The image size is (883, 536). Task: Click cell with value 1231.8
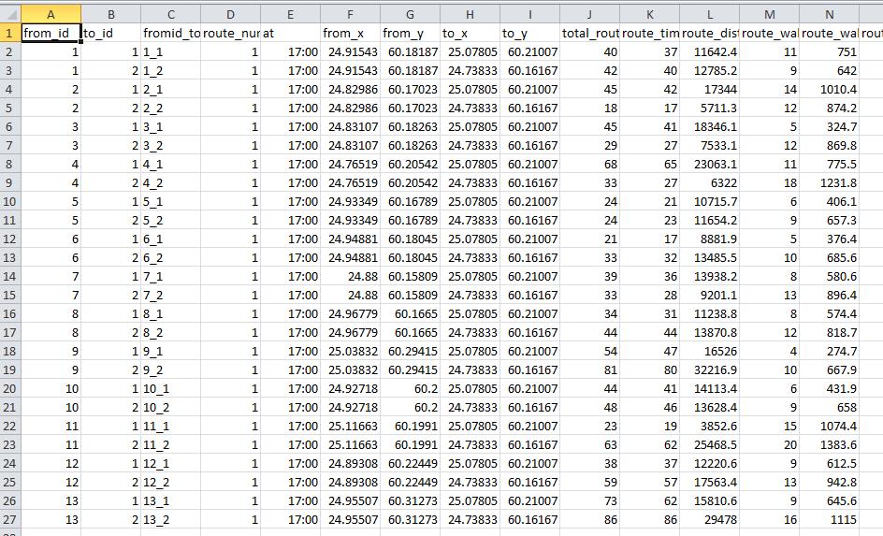[x=829, y=183]
